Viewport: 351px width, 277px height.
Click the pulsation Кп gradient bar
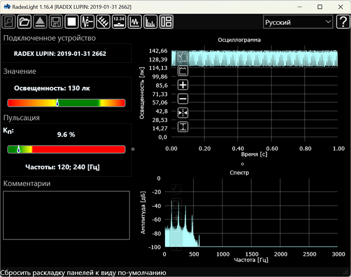pos(66,149)
